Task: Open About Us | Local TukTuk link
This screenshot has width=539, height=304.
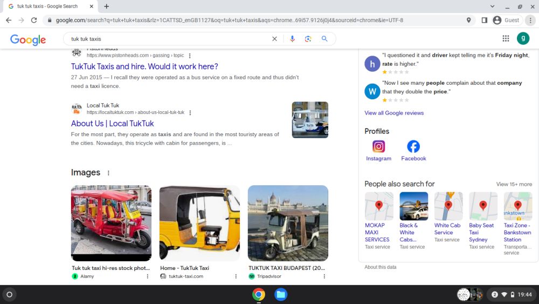Action: click(x=113, y=124)
